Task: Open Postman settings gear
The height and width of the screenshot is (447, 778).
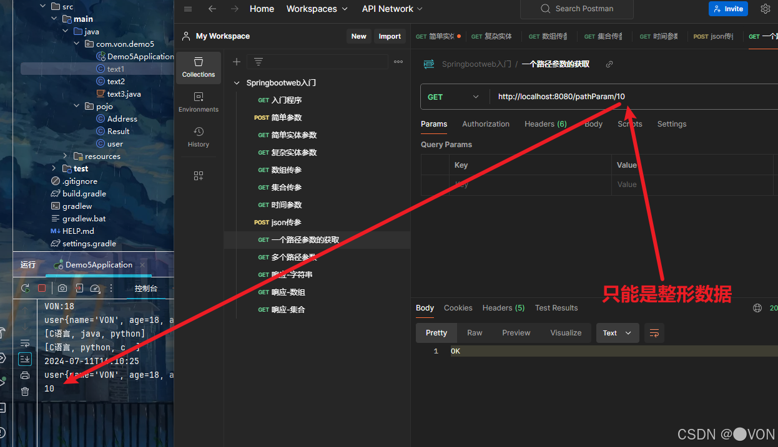Action: pos(766,9)
